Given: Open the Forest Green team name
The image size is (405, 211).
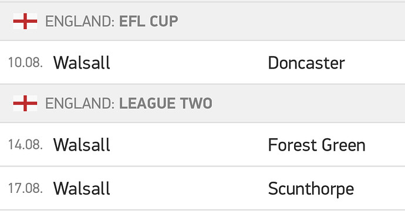Looking at the screenshot, I should point(317,145).
